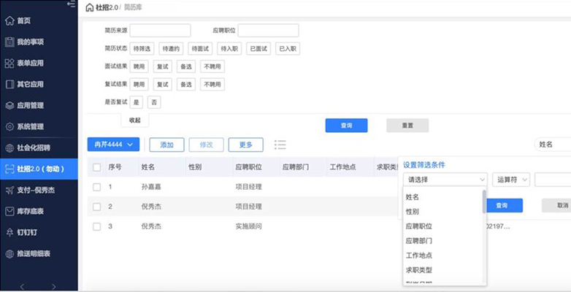Toggle the select-all checkbox in table header
Screen dimensions: 571x292
coord(97,167)
